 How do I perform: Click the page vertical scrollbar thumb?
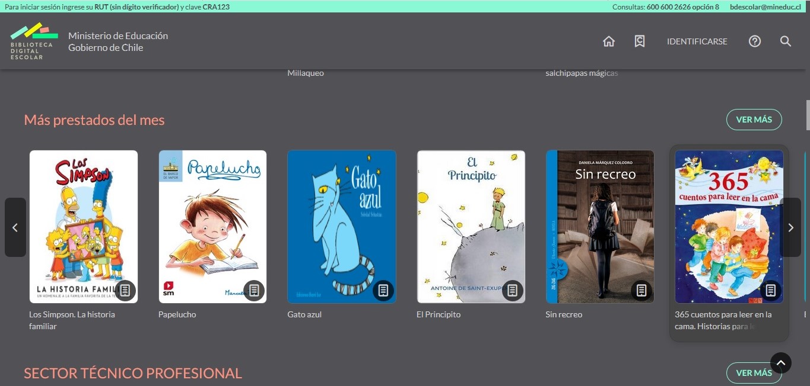coord(808,115)
